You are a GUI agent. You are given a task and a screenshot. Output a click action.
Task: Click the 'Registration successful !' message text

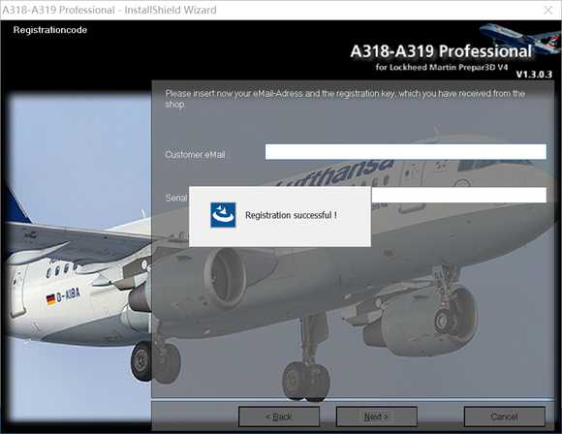pyautogui.click(x=291, y=215)
